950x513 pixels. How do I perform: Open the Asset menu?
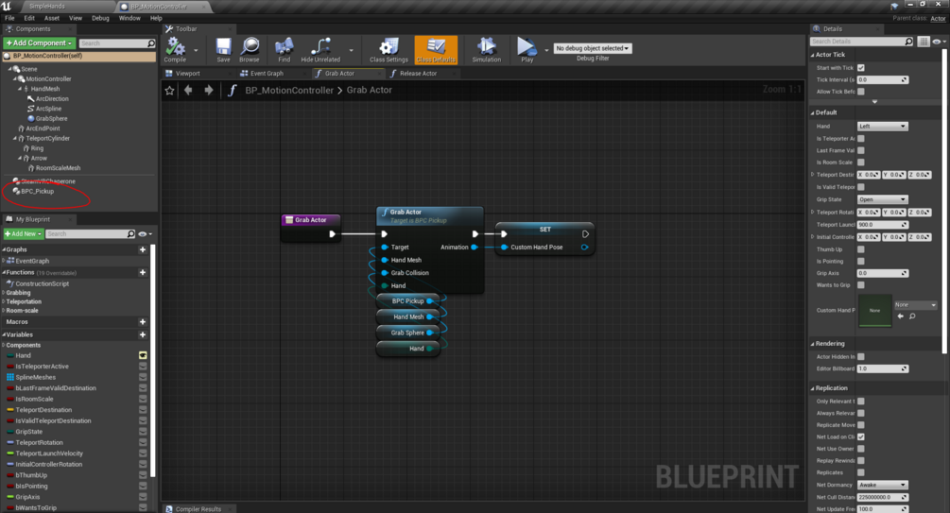pos(51,18)
